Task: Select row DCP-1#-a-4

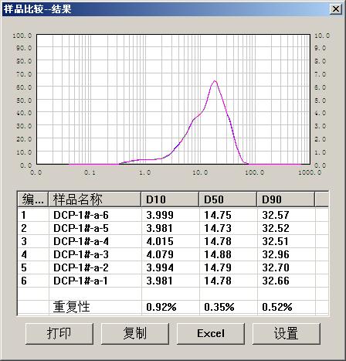Action: tap(173, 241)
